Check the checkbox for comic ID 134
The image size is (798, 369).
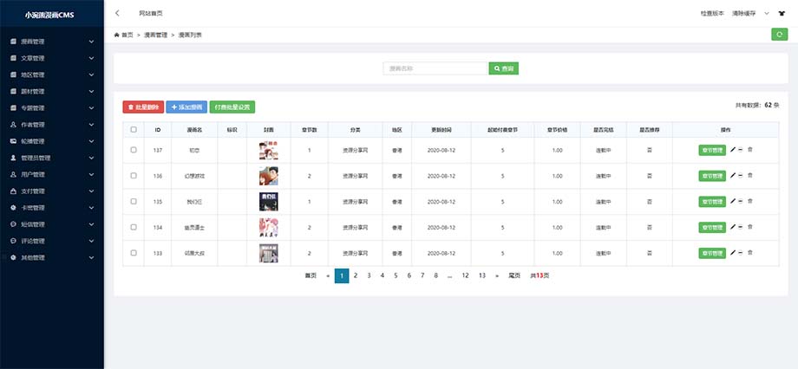pyautogui.click(x=133, y=228)
